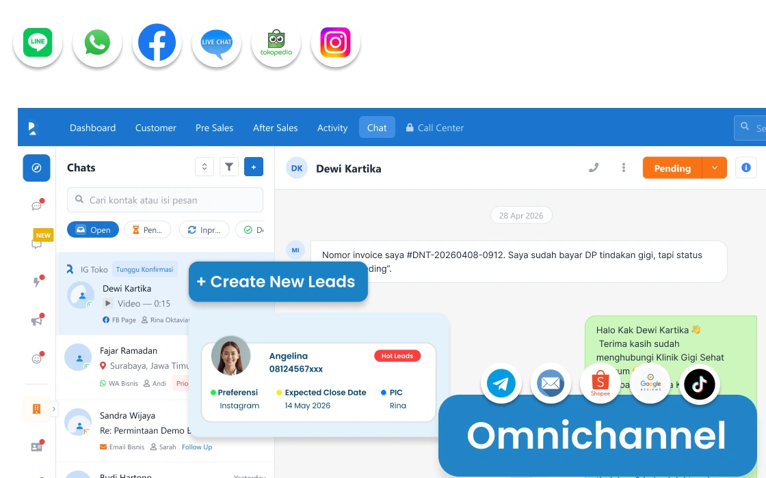Open the smiley face sidebar icon
Viewport: 766px width, 478px height.
[37, 358]
